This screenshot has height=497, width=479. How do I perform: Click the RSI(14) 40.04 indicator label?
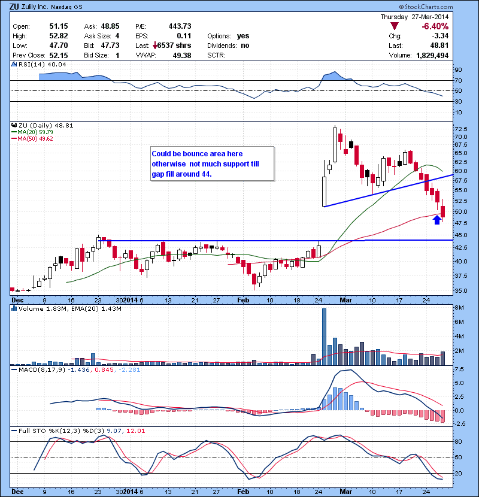[x=43, y=64]
